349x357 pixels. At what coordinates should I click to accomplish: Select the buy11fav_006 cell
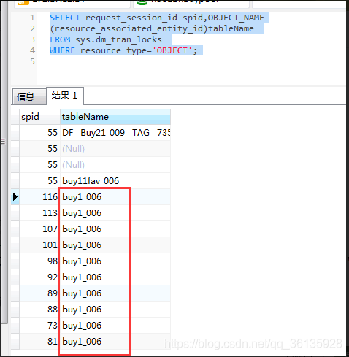pyautogui.click(x=115, y=181)
